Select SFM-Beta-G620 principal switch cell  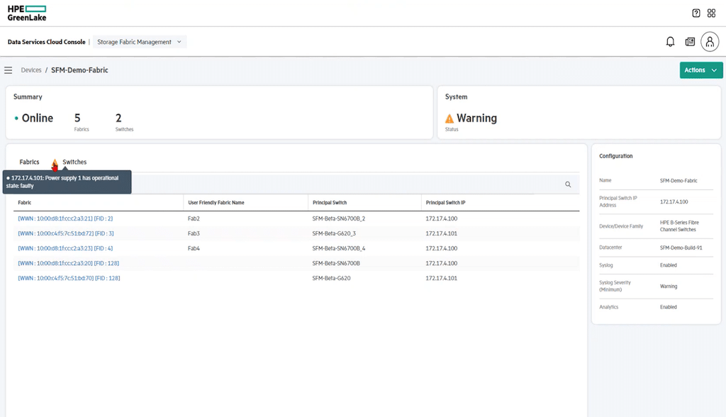click(x=331, y=278)
